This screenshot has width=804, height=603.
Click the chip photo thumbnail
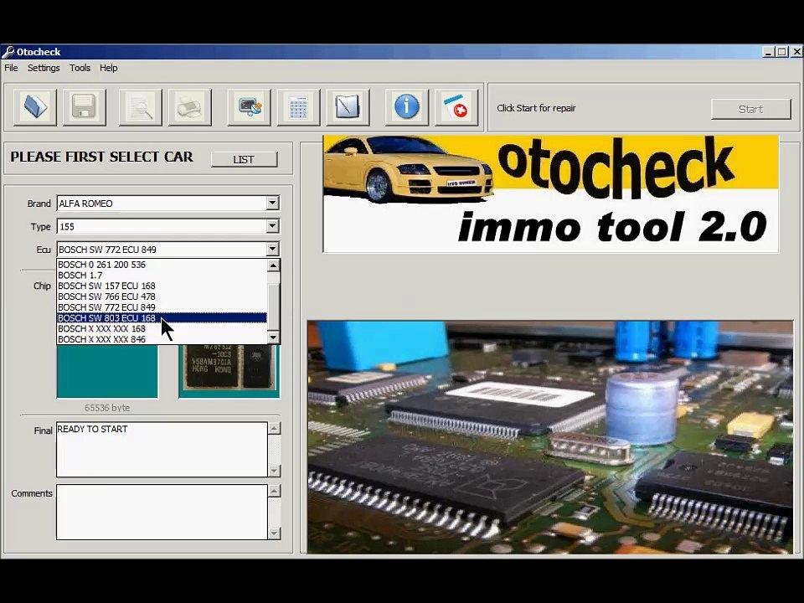click(x=229, y=371)
